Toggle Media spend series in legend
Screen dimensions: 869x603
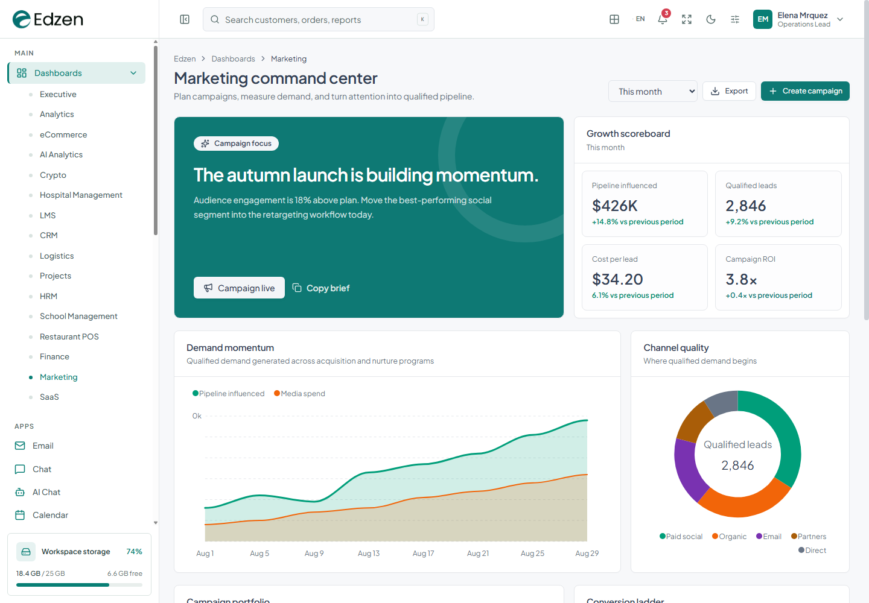click(300, 394)
